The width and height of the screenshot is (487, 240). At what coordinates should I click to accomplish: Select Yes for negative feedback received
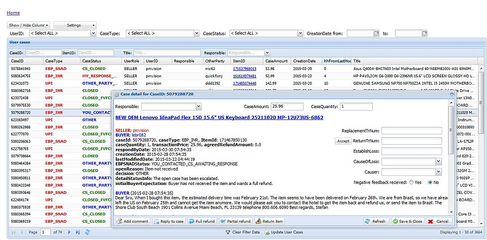pyautogui.click(x=411, y=182)
